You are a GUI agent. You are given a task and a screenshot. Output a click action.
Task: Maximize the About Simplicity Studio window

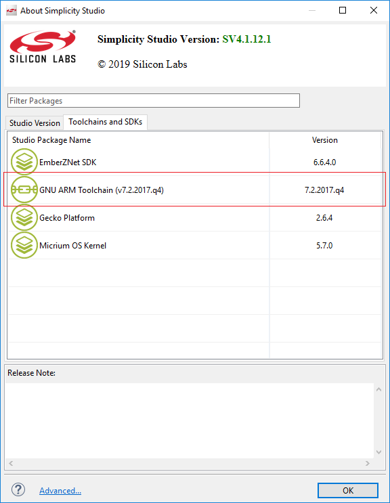pyautogui.click(x=343, y=10)
